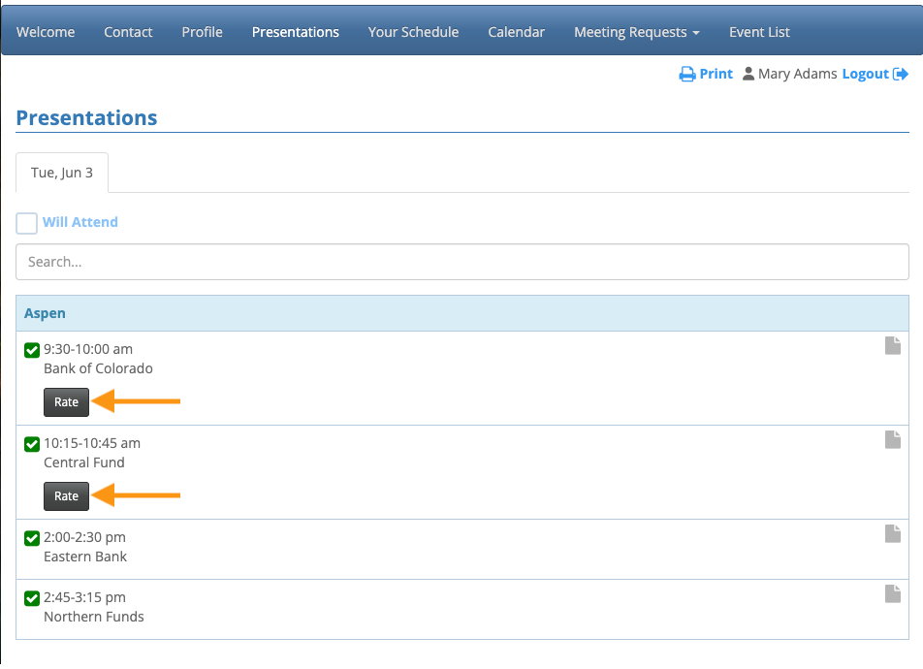The width and height of the screenshot is (923, 669).
Task: Focus the presentations Search field
Action: (x=461, y=262)
